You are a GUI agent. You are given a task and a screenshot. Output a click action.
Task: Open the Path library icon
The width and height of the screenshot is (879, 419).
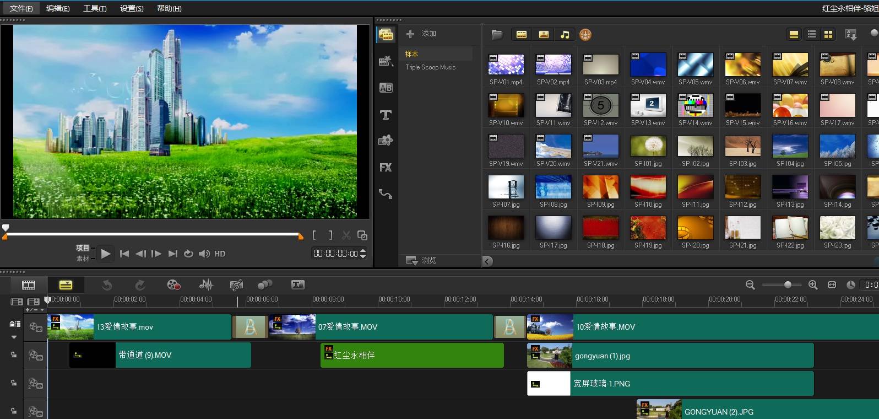point(386,194)
